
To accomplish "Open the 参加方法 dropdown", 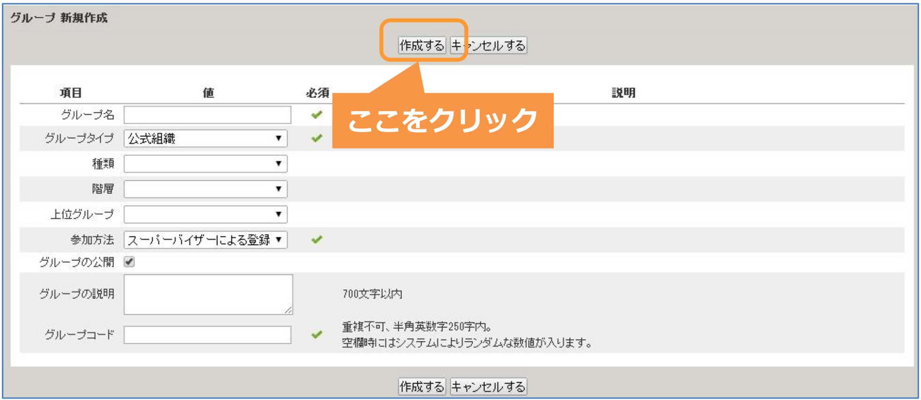I will tap(205, 240).
